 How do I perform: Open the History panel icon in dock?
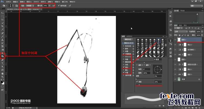(171, 12)
